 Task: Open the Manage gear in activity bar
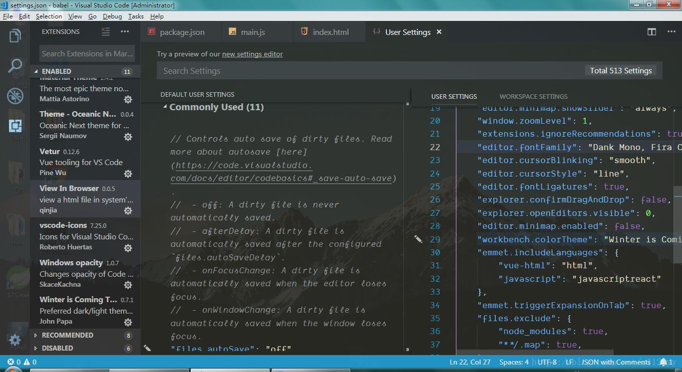tap(15, 341)
